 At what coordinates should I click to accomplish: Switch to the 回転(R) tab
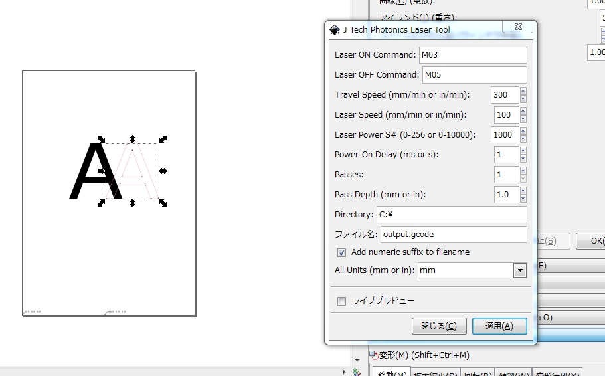point(477,373)
